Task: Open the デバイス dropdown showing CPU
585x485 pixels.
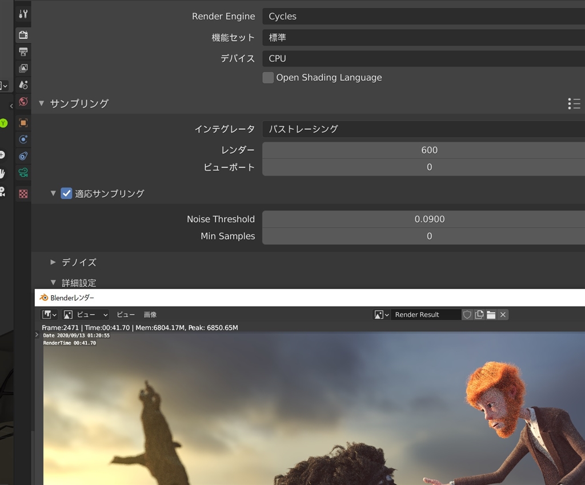Action: coord(423,59)
